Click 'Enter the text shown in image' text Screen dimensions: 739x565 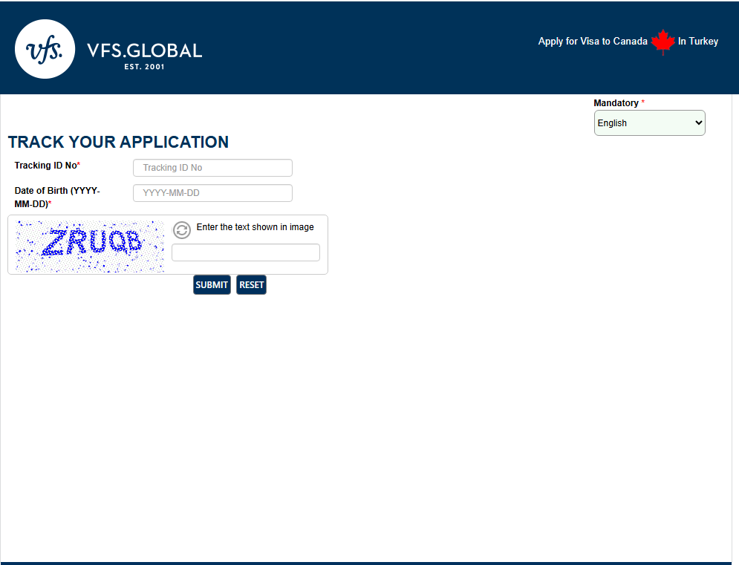(255, 227)
